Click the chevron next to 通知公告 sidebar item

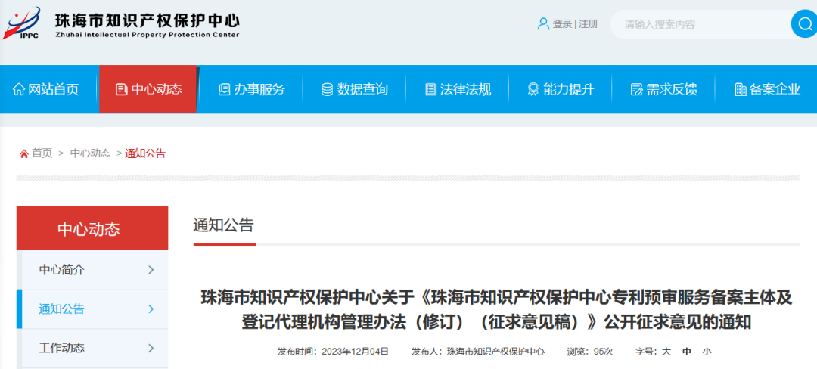151,309
